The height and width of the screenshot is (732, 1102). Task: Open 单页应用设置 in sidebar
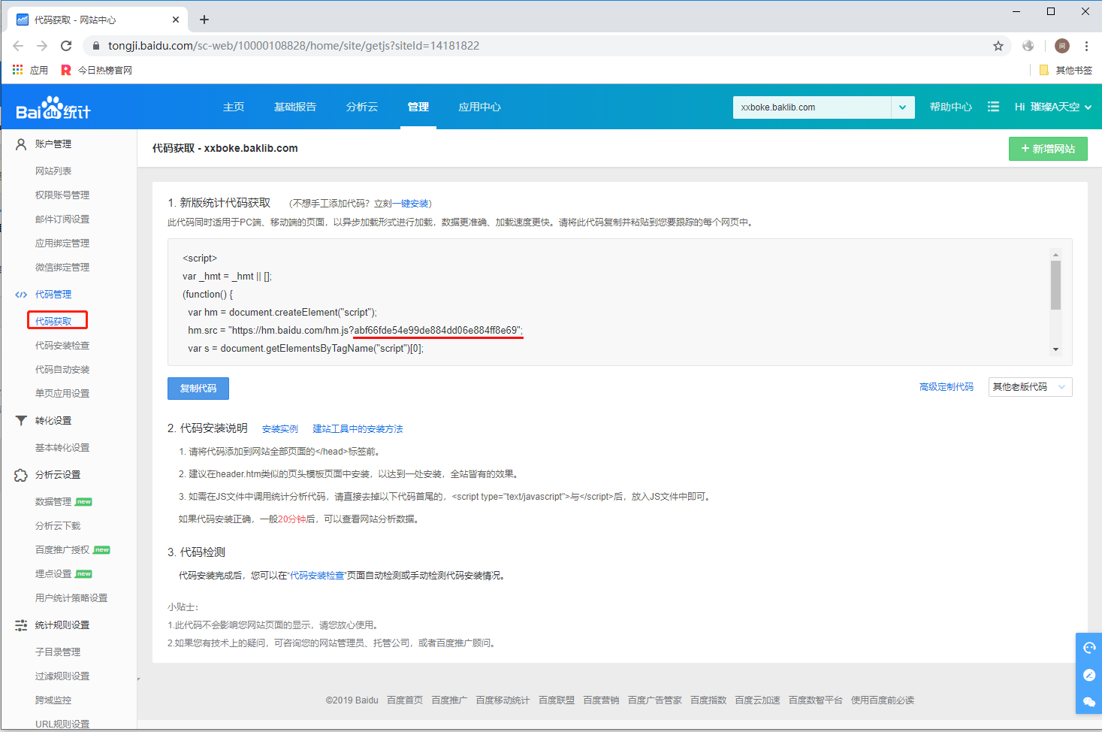pyautogui.click(x=62, y=394)
